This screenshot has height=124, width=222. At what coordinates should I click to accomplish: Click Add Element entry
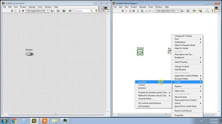tap(187, 70)
